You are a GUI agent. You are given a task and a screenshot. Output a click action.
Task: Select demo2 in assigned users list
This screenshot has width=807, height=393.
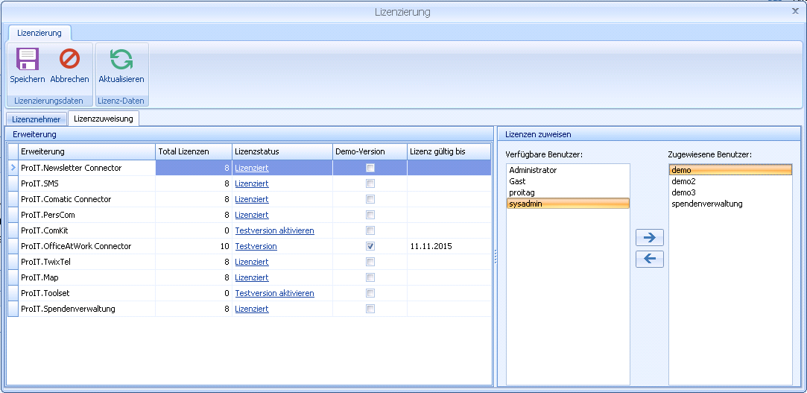[683, 181]
